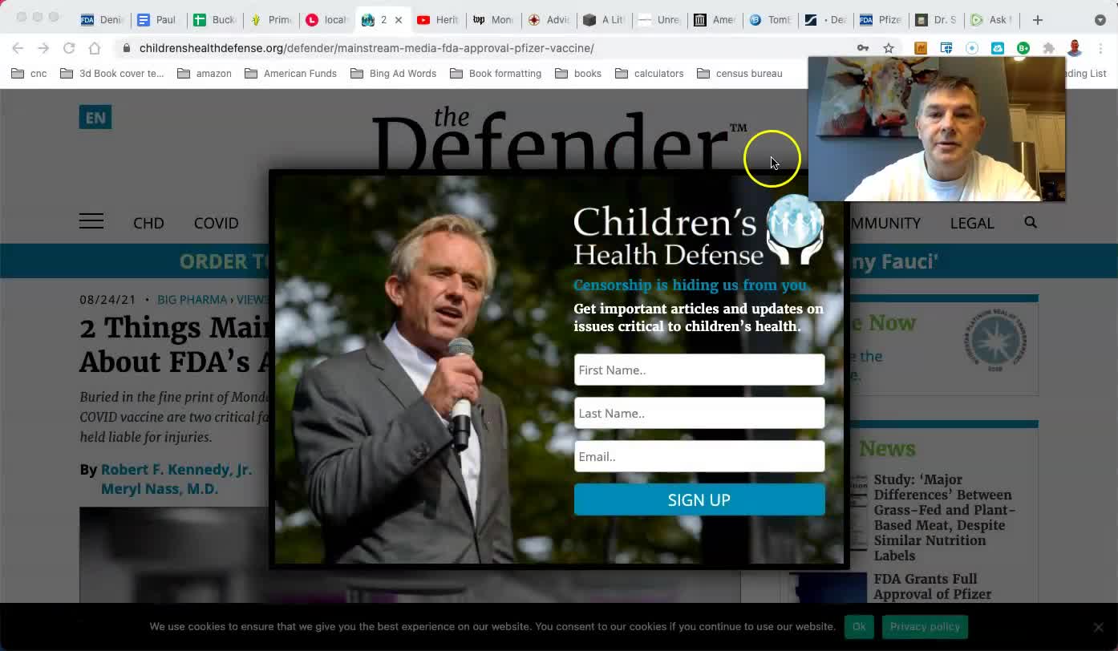
Task: Switch to the 'Advis' tab
Action: pos(550,20)
